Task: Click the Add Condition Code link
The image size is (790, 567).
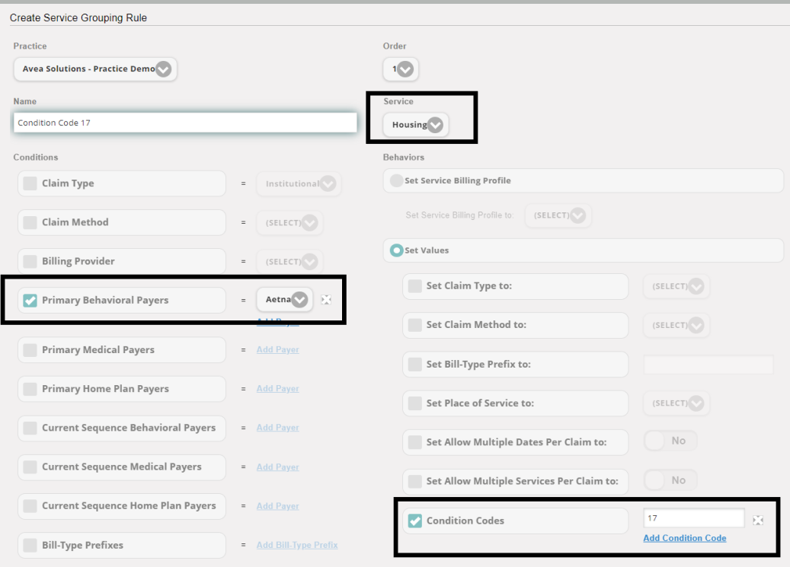Action: 684,537
